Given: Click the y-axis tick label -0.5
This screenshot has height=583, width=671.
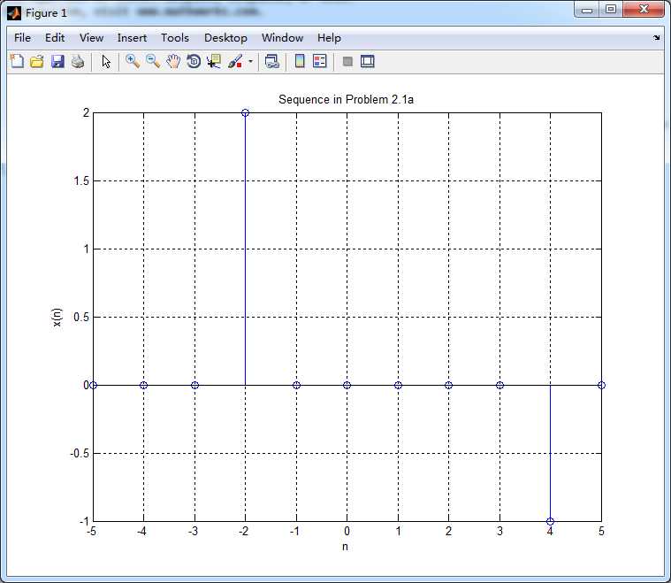Looking at the screenshot, I should 80,453.
